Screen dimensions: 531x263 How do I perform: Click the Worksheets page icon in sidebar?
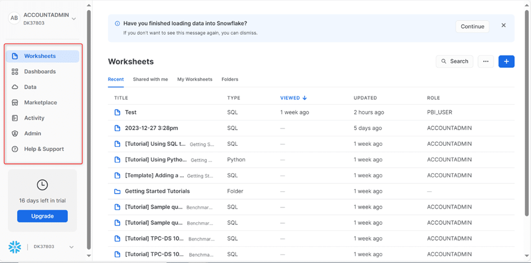click(x=15, y=56)
